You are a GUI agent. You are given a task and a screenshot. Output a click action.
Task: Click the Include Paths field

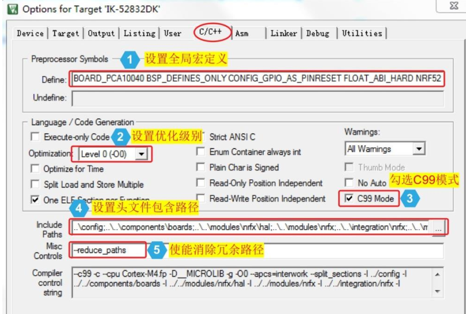tap(252, 227)
